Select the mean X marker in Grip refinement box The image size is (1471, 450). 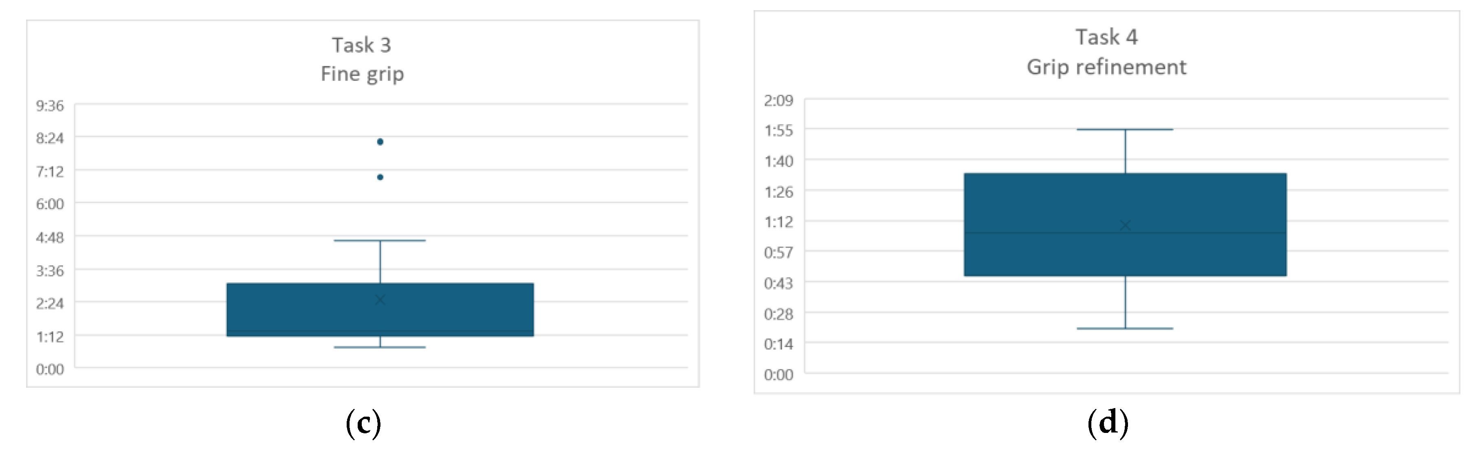1124,225
